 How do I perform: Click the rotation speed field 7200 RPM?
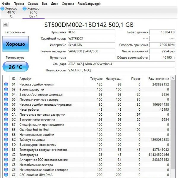[162, 45]
